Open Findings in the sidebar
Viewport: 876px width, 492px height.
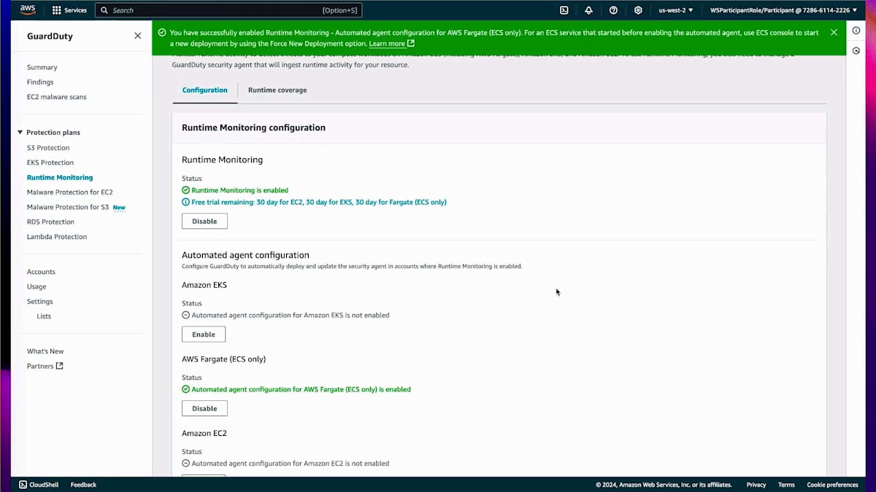pos(40,82)
